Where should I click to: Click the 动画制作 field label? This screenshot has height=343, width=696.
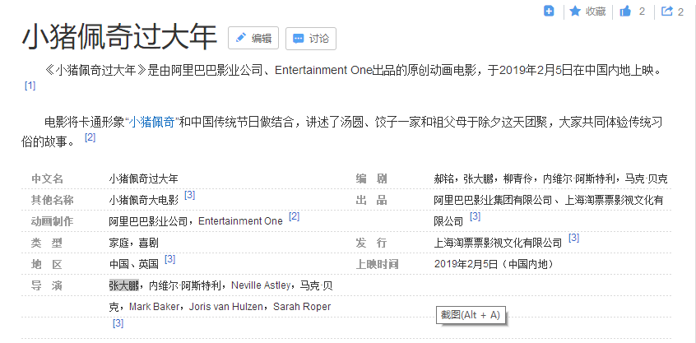52,221
